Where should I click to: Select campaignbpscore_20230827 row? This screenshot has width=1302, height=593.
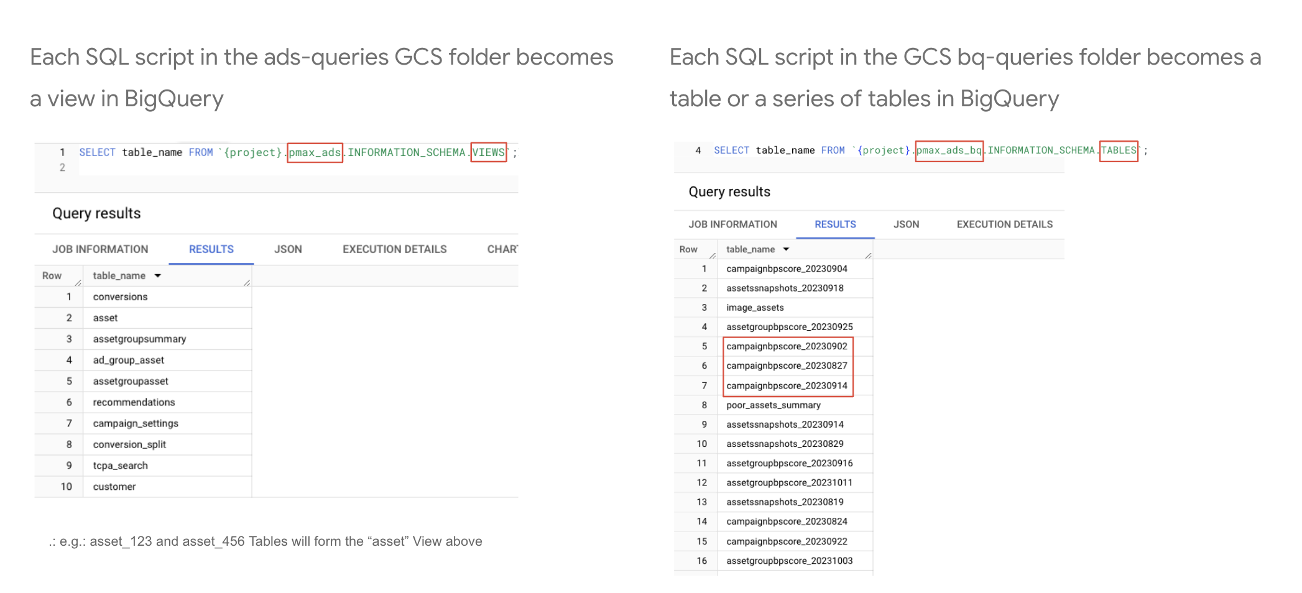coord(773,366)
